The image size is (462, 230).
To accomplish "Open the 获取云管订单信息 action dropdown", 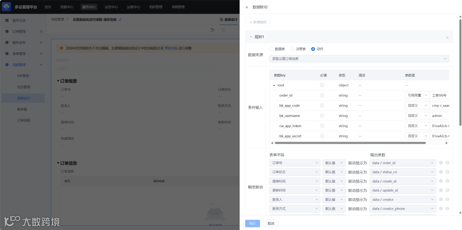I will coord(359,59).
